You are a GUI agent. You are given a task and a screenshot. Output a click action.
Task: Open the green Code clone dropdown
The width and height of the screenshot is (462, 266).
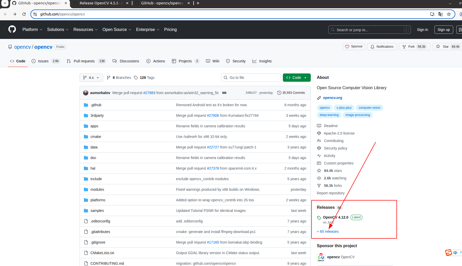coord(297,78)
